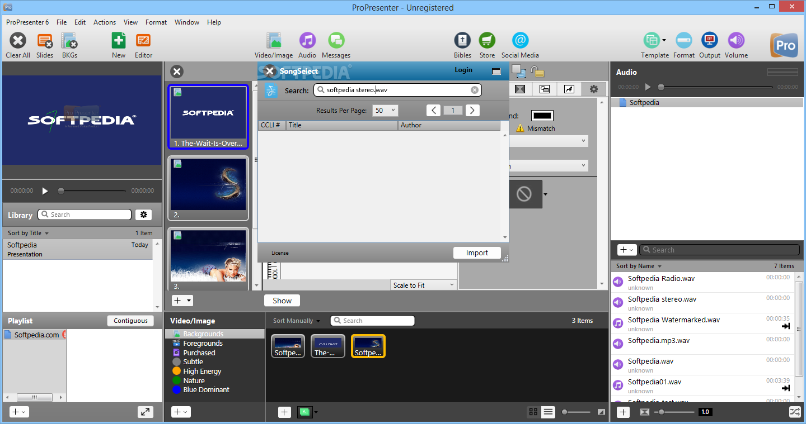Create a new presentation with New icon
806x424 pixels.
click(x=119, y=41)
